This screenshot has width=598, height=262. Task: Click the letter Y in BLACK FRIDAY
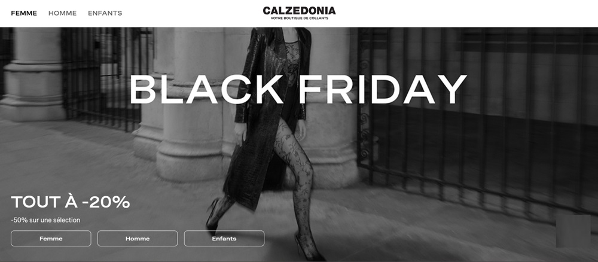(451, 89)
